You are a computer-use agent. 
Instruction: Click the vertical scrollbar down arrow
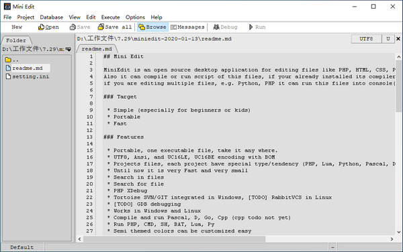398,232
